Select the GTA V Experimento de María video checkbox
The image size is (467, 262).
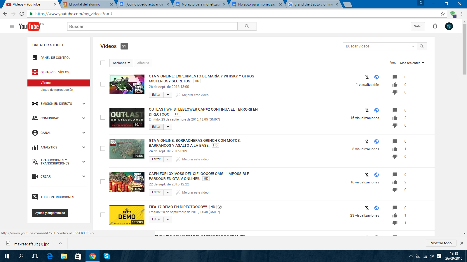click(103, 84)
